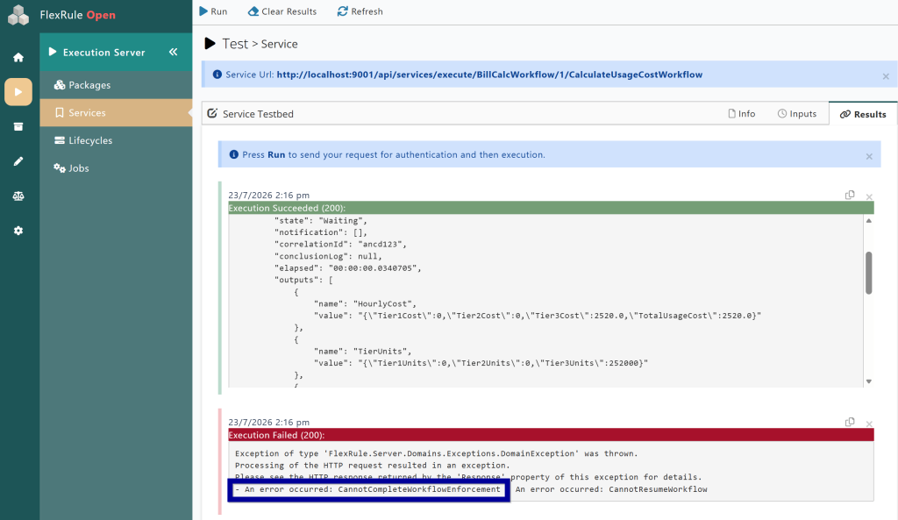Click the Run toolbar button
The image size is (898, 520).
coord(213,11)
